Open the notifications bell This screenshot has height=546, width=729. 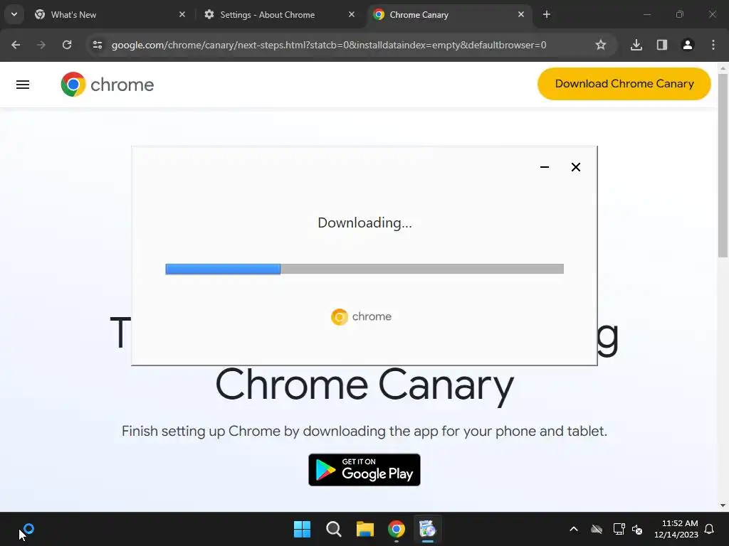710,529
